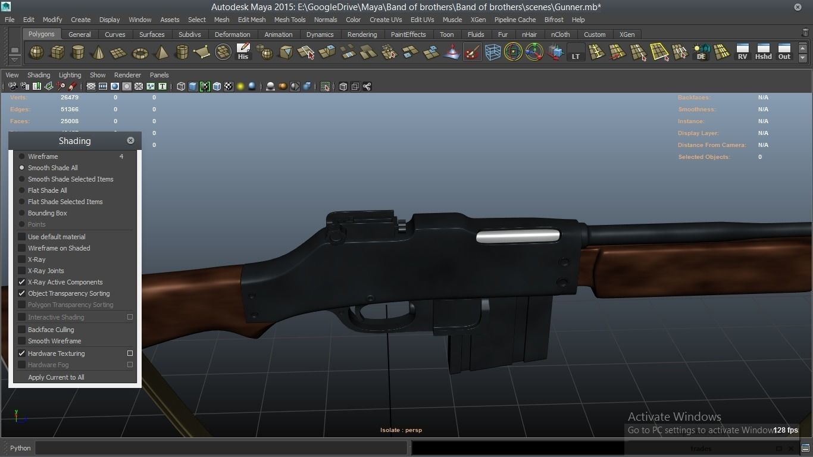Open the Create UVs menu
813x457 pixels.
click(x=386, y=20)
